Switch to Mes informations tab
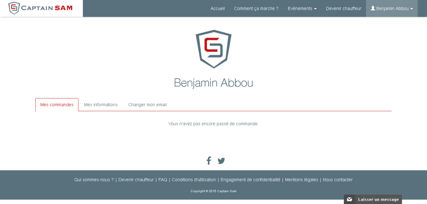Screen dimensions: 427x204 [x=101, y=105]
